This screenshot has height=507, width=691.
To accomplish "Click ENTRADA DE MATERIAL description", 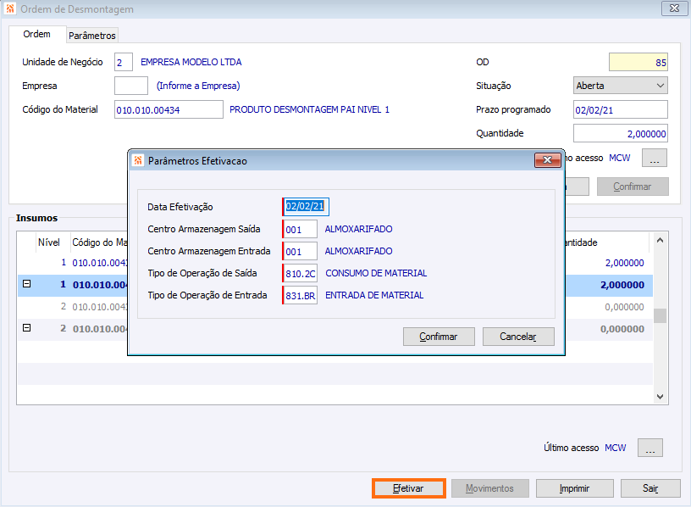I will [x=374, y=295].
